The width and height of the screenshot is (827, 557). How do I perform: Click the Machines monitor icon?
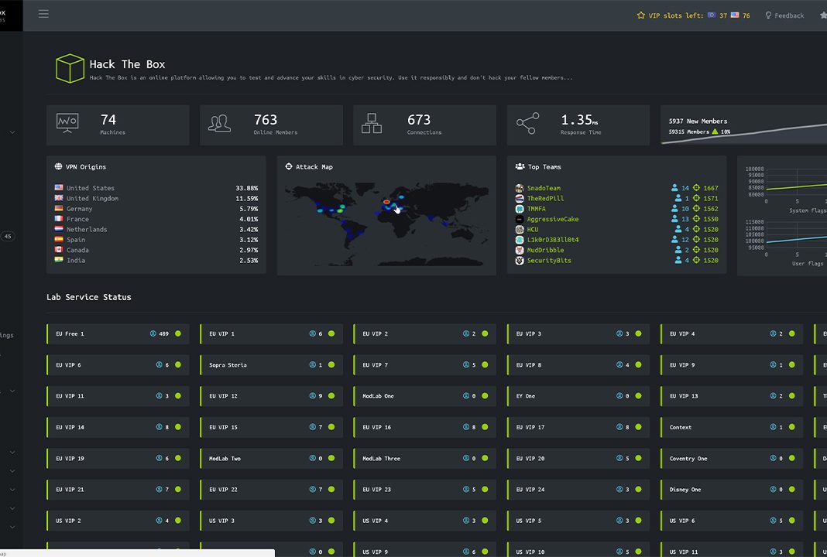point(67,123)
